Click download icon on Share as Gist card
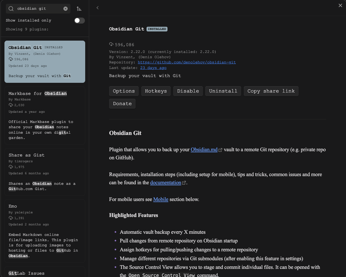The height and width of the screenshot is (277, 346). tap(11, 167)
